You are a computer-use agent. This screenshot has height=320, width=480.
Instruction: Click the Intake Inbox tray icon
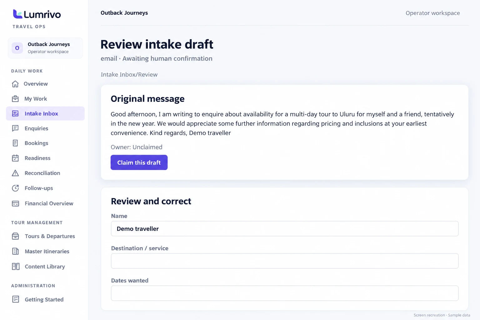15,113
